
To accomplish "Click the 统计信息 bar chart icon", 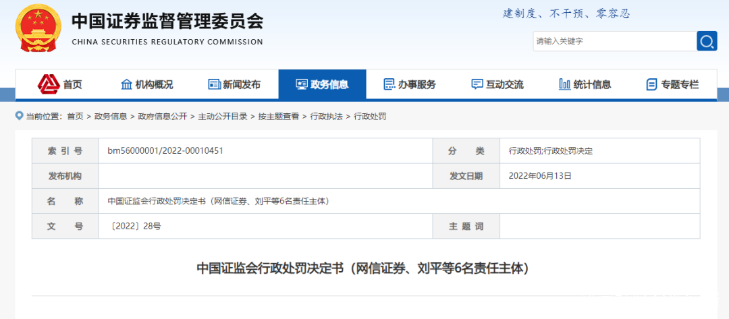I will [564, 84].
